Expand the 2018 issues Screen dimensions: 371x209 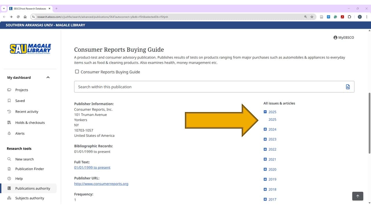265,189
